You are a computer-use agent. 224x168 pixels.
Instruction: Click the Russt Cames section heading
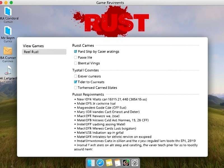[x=83, y=45]
